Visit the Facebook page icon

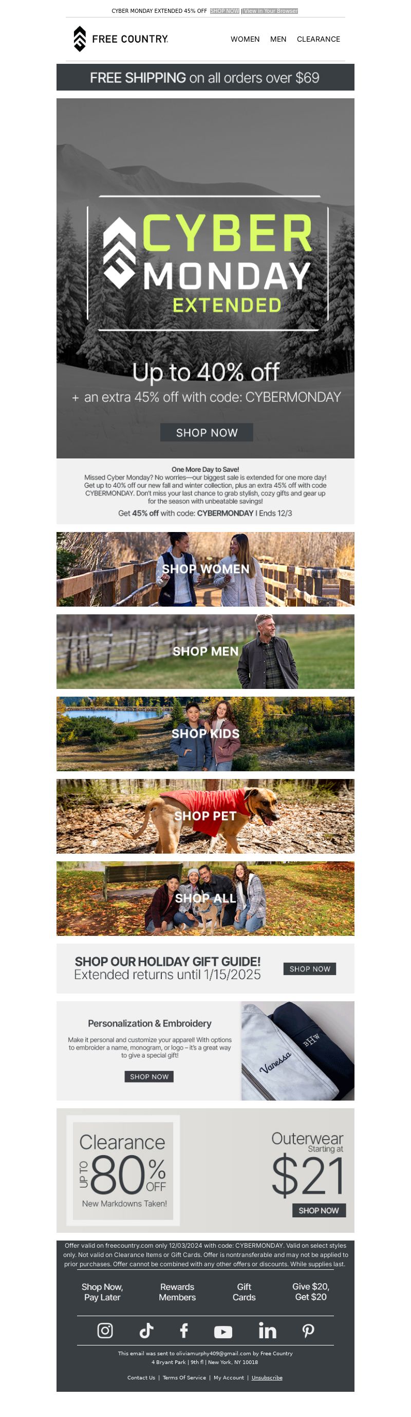pos(184,1330)
